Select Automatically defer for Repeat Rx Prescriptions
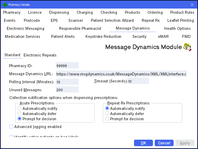This screenshot has width=198, height=149. tap(107, 114)
